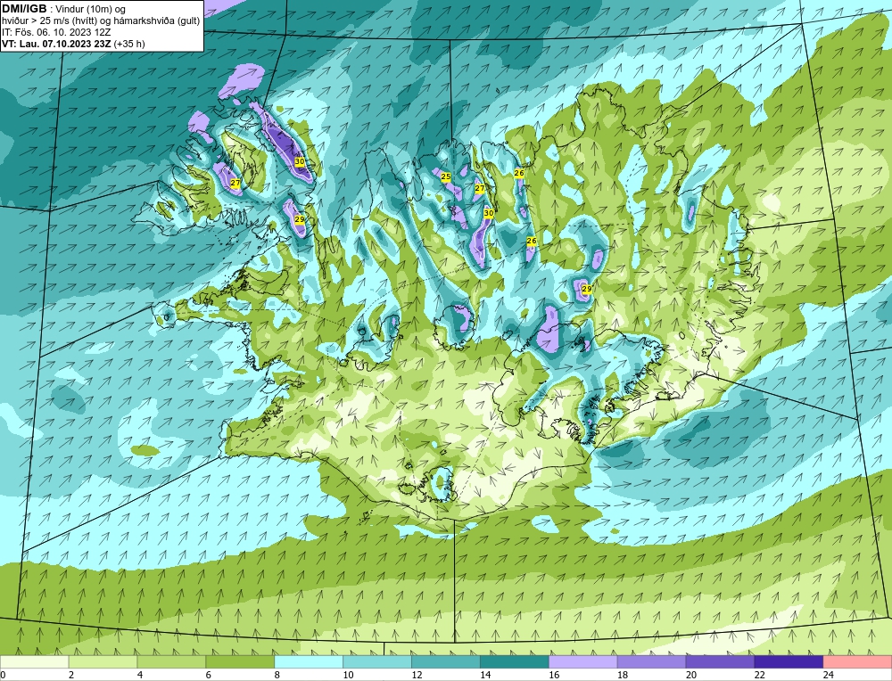Click the green 4–6 m/s legend swatch

pyautogui.click(x=171, y=661)
